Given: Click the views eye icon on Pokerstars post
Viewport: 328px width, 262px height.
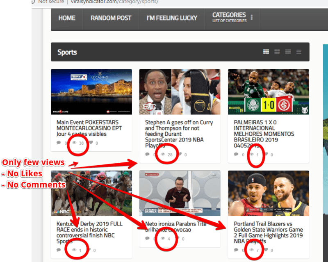Looking at the screenshot, I should point(74,143).
